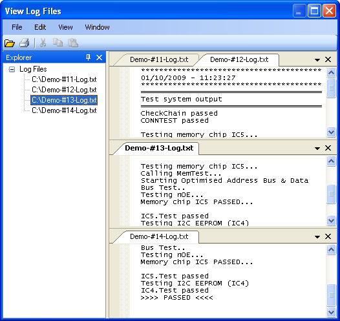This screenshot has width=340, height=321.
Task: Click the scrollbar thumb in Demo-#14 pane
Action: (x=331, y=295)
